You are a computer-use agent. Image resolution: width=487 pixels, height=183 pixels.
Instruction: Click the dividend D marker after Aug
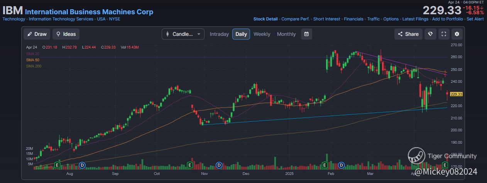point(82,165)
